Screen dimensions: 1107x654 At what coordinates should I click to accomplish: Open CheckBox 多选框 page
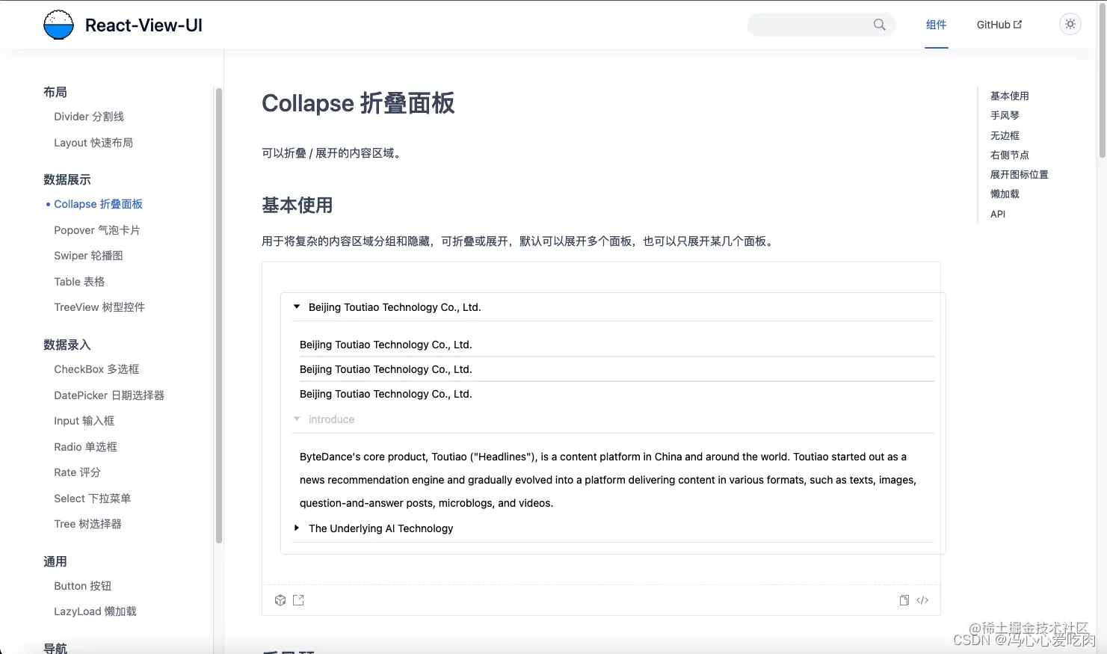point(96,369)
